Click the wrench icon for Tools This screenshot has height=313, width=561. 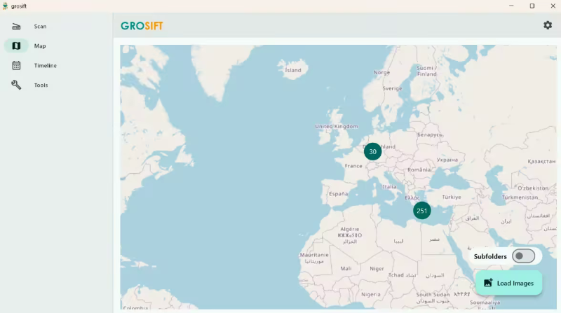tap(16, 85)
